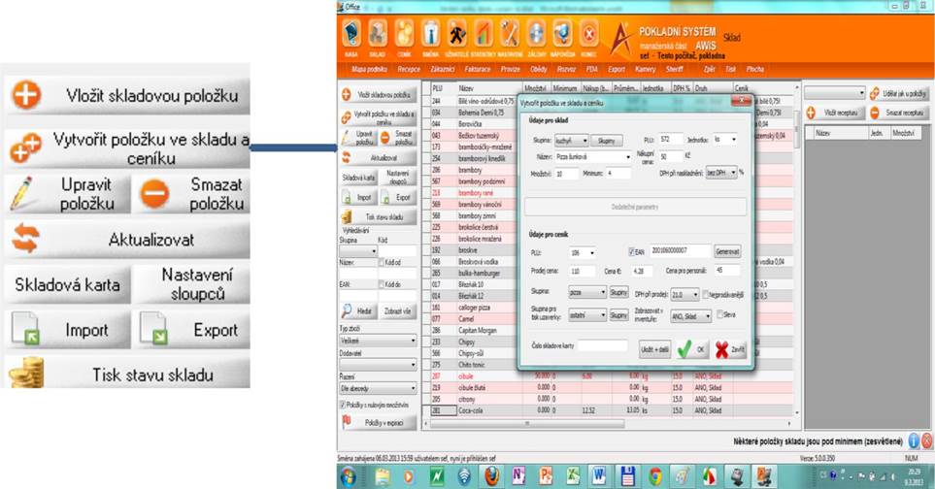Click the blue info icon beside minimum warning
935x489 pixels.
click(x=914, y=441)
